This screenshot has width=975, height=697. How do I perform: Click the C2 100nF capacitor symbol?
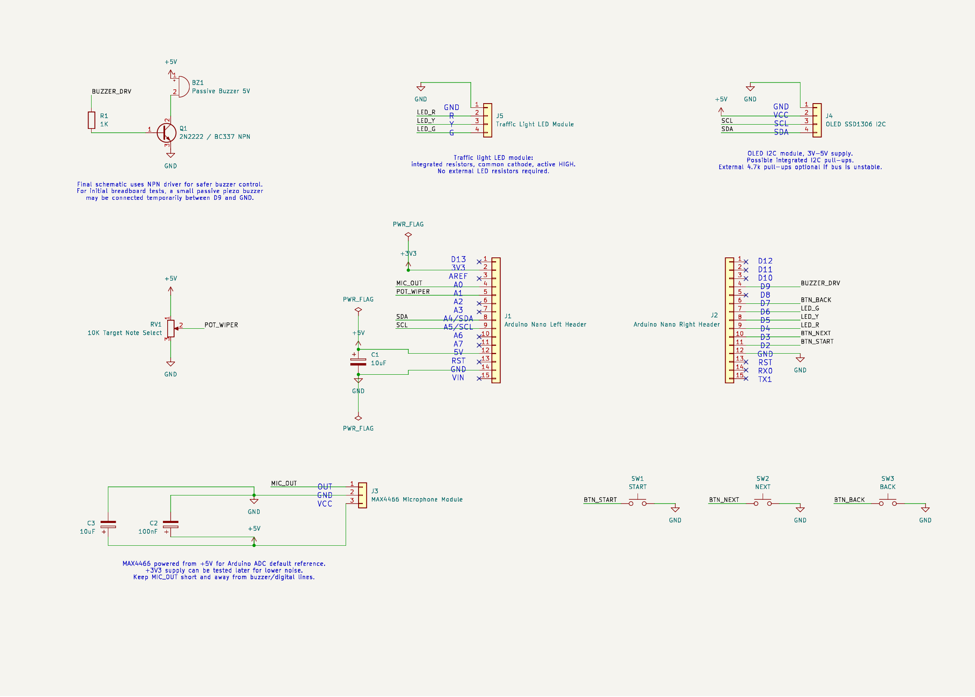pyautogui.click(x=171, y=524)
